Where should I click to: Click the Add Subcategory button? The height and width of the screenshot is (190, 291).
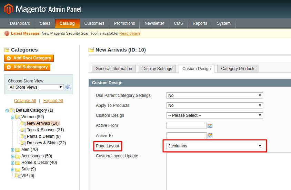click(27, 67)
